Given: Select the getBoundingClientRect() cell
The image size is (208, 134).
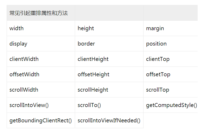Looking at the screenshot, I should (41, 120).
